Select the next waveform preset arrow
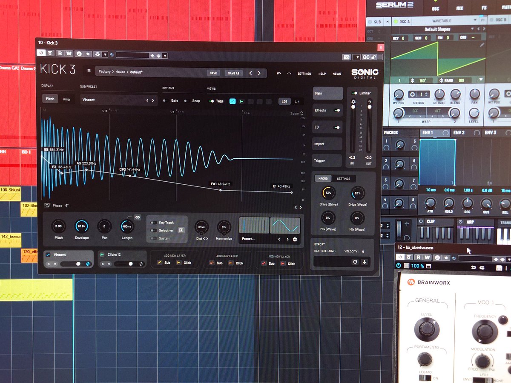This screenshot has height=383, width=511. click(x=287, y=240)
